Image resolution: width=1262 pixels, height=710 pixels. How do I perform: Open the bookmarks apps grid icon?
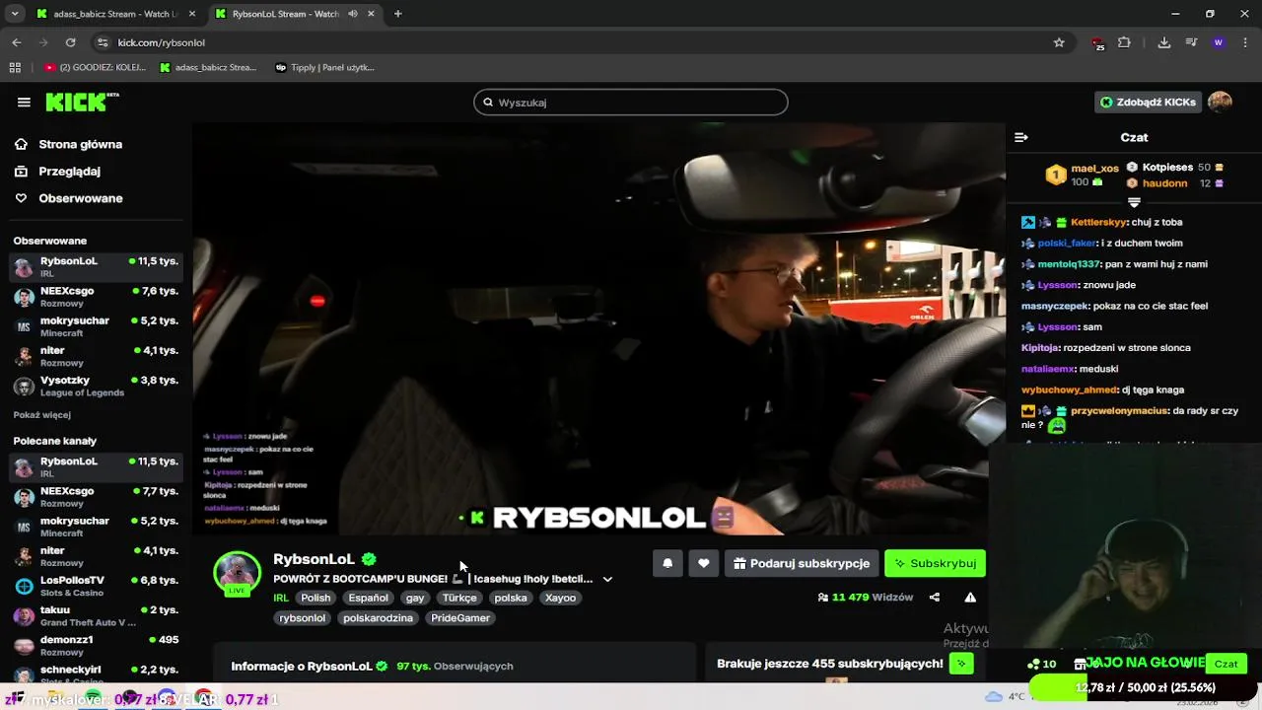15,67
